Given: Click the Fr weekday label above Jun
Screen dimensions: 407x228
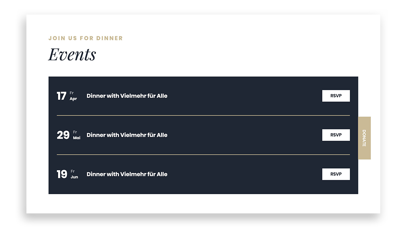Looking at the screenshot, I should 73,171.
